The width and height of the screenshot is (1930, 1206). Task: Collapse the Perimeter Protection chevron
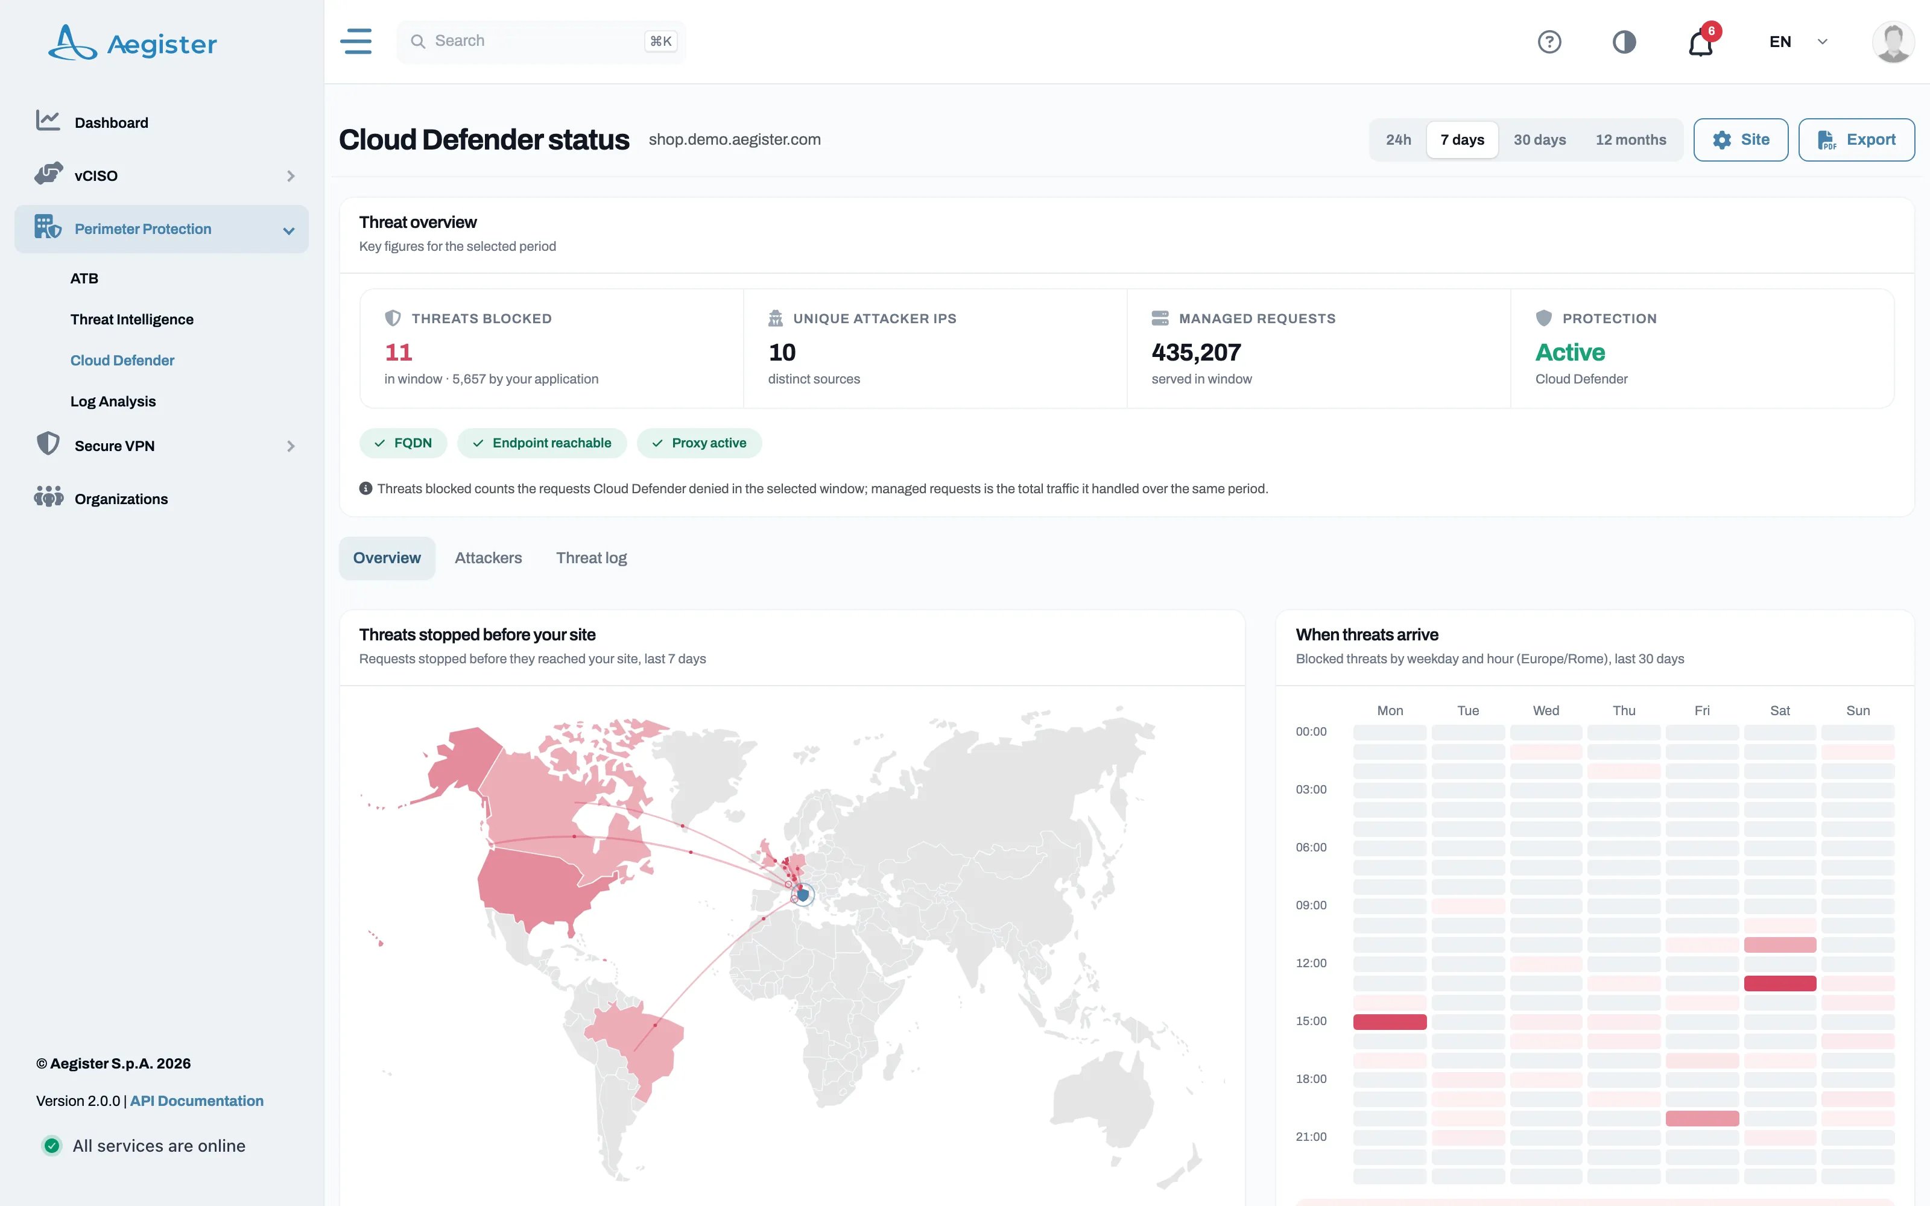pyautogui.click(x=289, y=230)
